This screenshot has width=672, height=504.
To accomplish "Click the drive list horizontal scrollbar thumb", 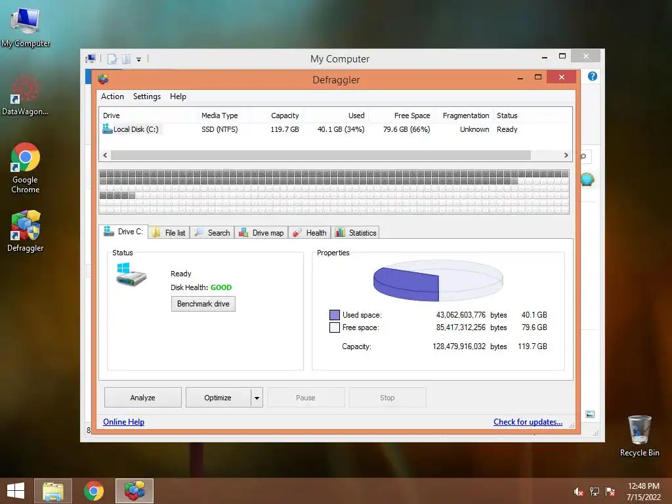I will [320, 155].
